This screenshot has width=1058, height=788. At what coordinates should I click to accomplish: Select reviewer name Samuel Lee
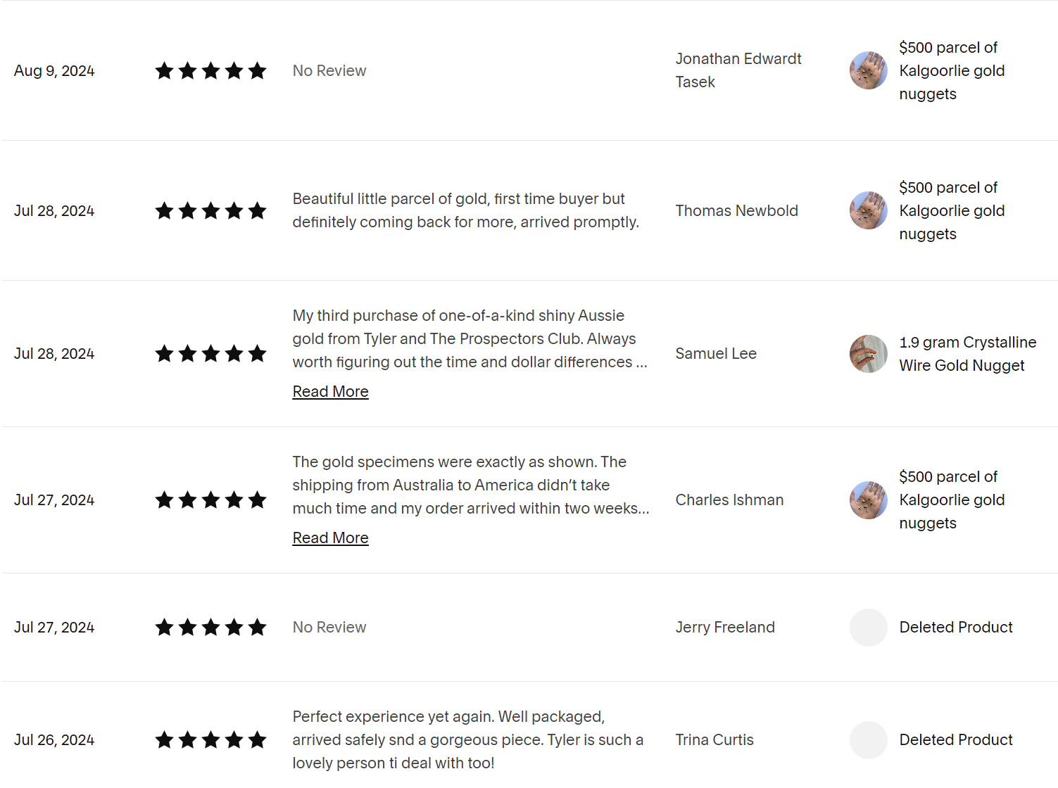(716, 354)
